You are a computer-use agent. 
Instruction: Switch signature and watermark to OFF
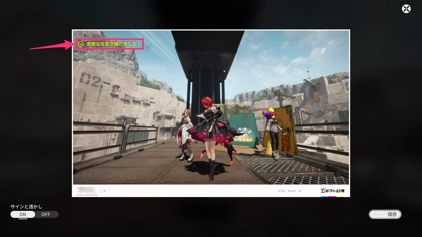pyautogui.click(x=46, y=214)
